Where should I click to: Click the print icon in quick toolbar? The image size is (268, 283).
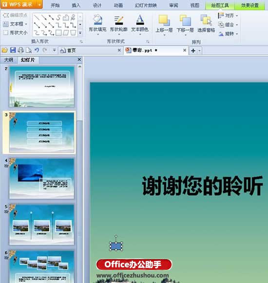click(21, 50)
